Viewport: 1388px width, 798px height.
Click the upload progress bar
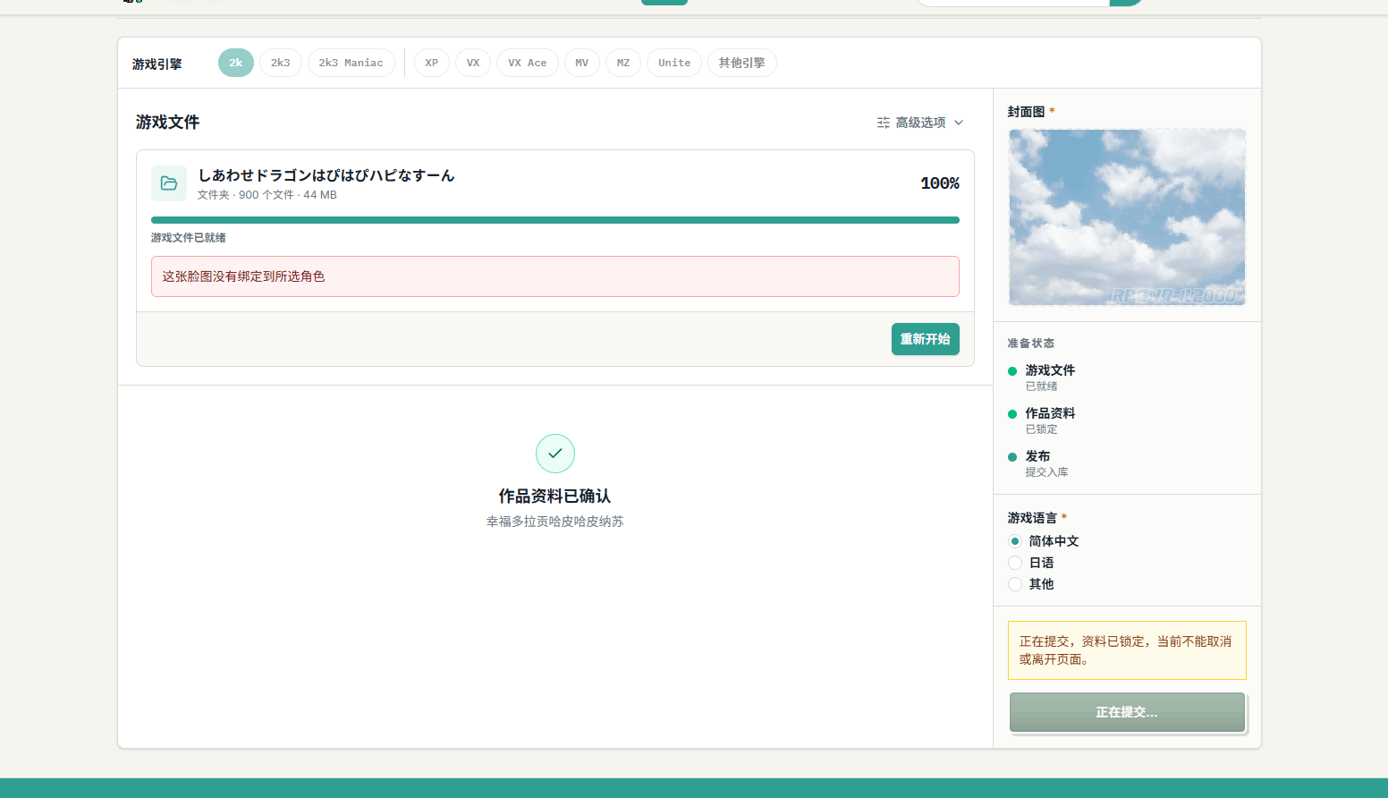pos(555,220)
